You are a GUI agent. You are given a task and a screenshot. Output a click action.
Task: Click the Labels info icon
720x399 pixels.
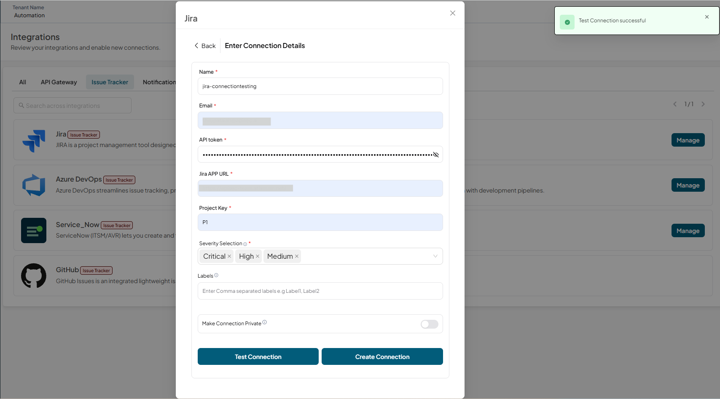pyautogui.click(x=216, y=276)
